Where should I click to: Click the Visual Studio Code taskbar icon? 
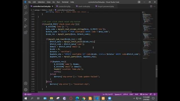pos(97,98)
